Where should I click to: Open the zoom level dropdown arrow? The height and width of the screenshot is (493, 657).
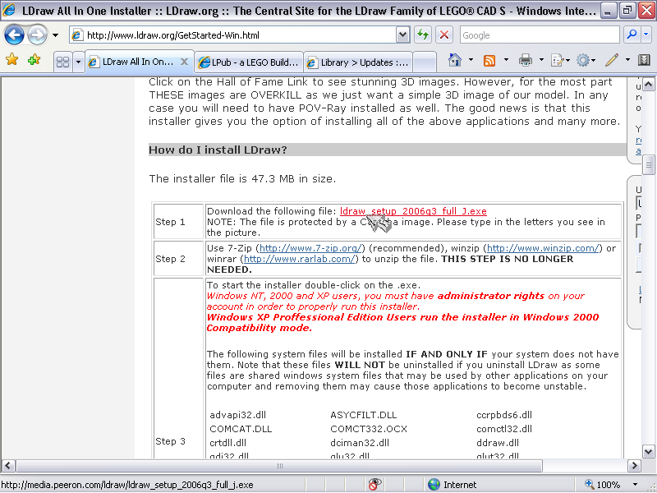635,485
